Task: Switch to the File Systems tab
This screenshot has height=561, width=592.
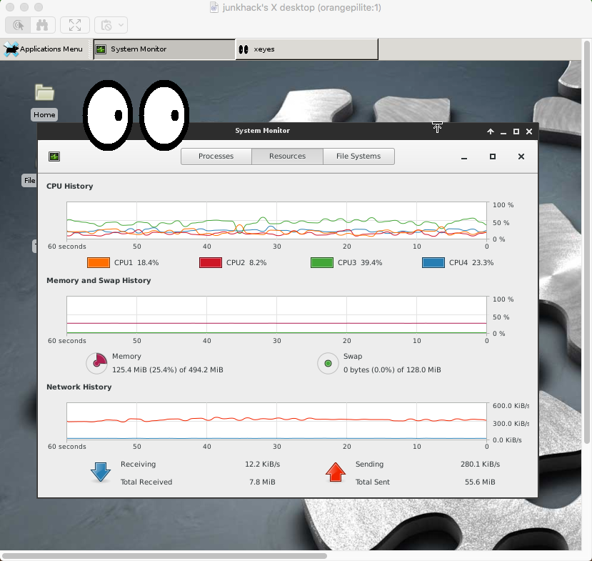Action: [358, 157]
